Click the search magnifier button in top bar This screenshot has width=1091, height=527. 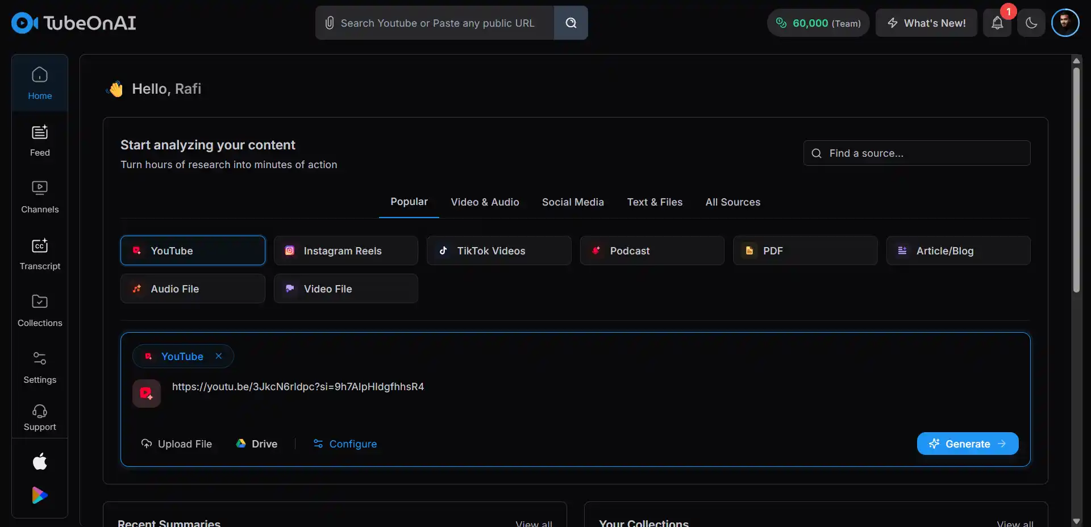571,23
